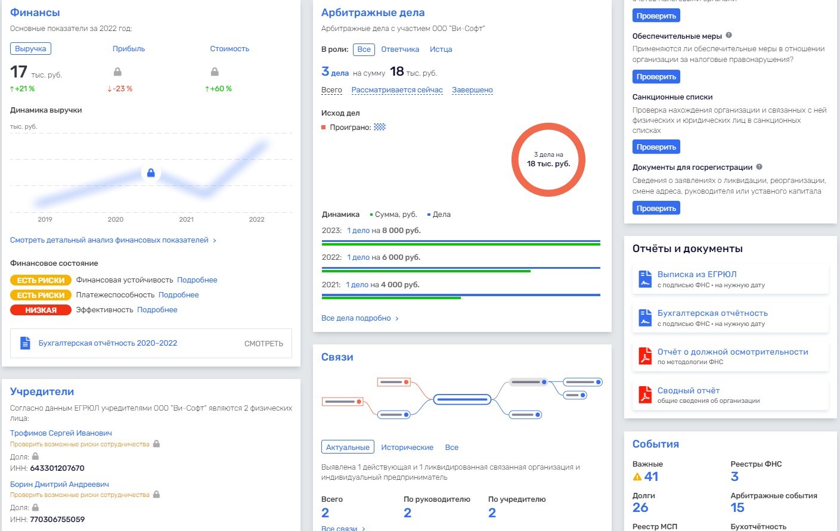Click the help icon near Документы для госрегистрации

point(759,167)
